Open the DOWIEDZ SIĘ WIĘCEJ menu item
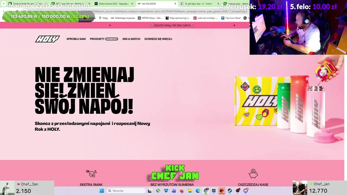The height and width of the screenshot is (195, 347). (x=158, y=39)
